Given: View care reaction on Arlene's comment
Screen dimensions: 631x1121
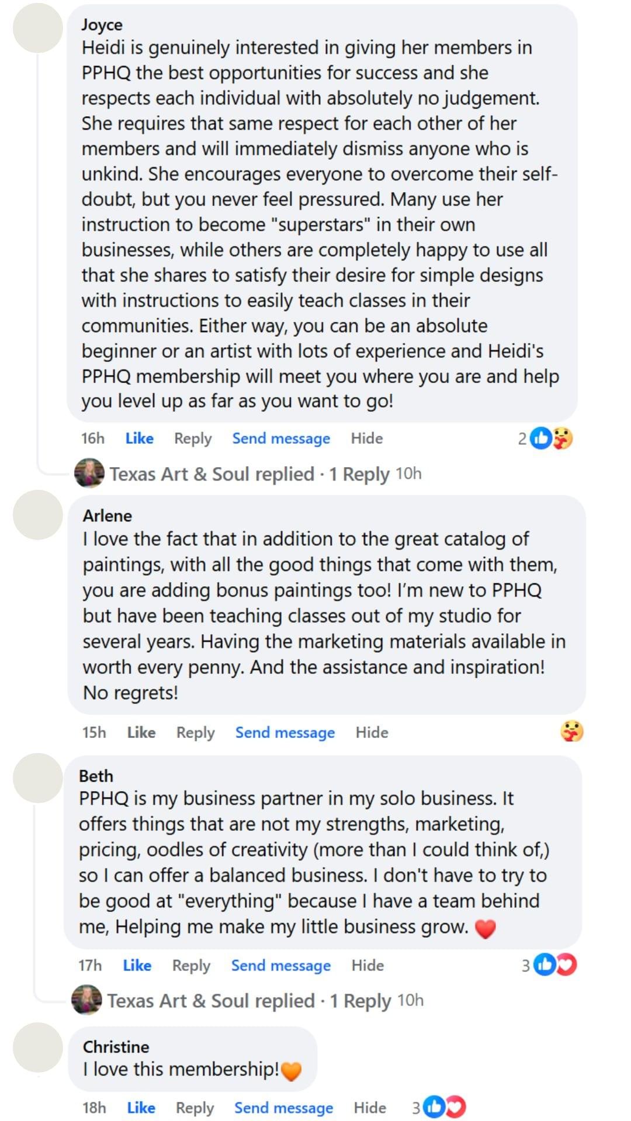Looking at the screenshot, I should click(571, 731).
